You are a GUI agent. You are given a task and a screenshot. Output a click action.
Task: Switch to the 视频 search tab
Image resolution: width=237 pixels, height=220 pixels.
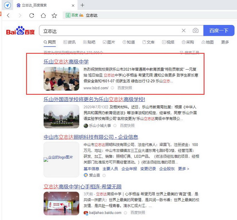click(168, 42)
